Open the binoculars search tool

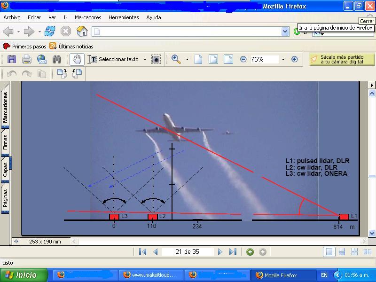[57, 59]
